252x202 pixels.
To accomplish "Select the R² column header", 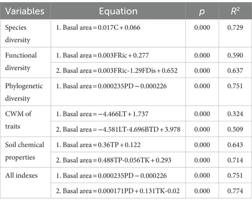I will (x=235, y=11).
